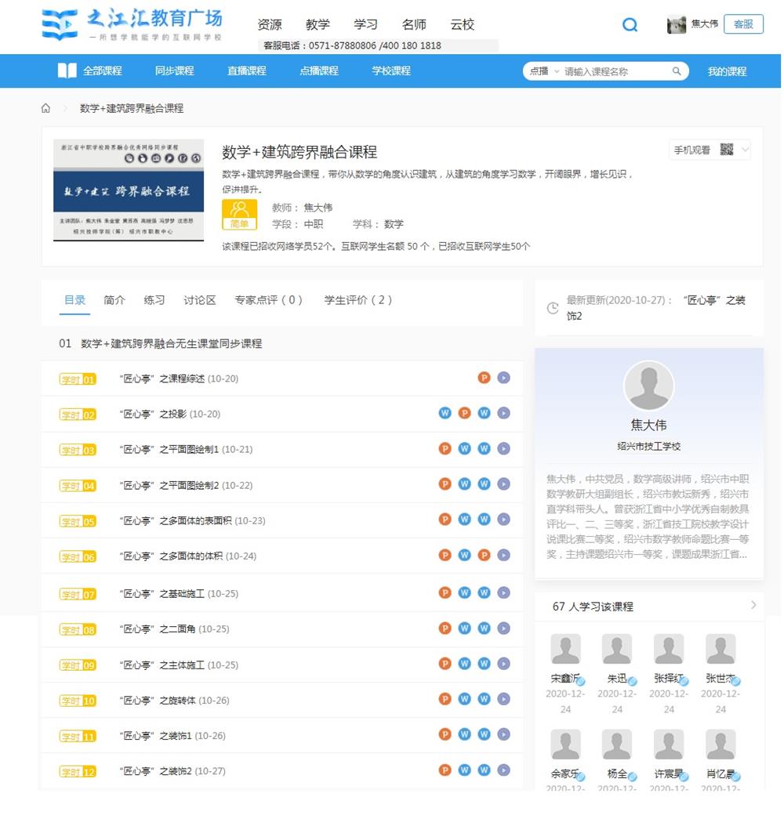Image resolution: width=784 pixels, height=833 pixels.
Task: Open the orange P file of lesson 01
Action: [x=484, y=378]
